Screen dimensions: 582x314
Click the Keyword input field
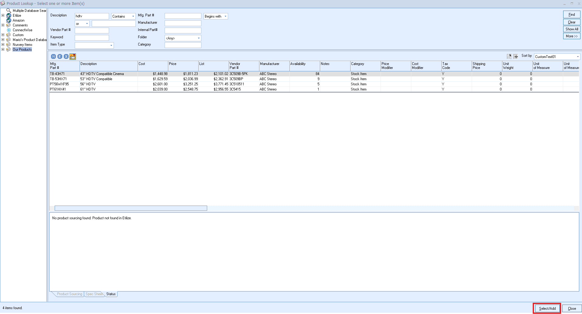[x=92, y=38]
